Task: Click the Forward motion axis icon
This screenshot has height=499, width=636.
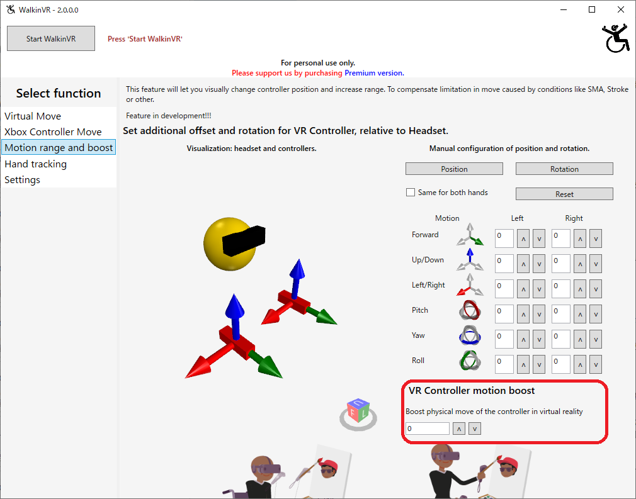Action: (470, 234)
